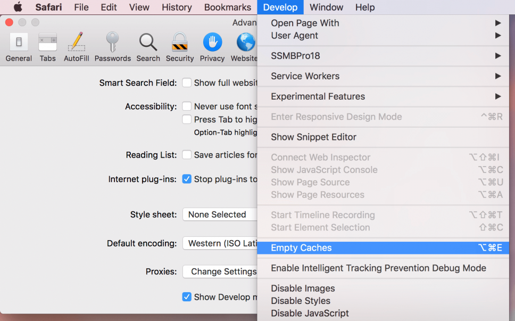The width and height of the screenshot is (515, 321).
Task: Open the Websites globe icon
Action: coord(246,42)
